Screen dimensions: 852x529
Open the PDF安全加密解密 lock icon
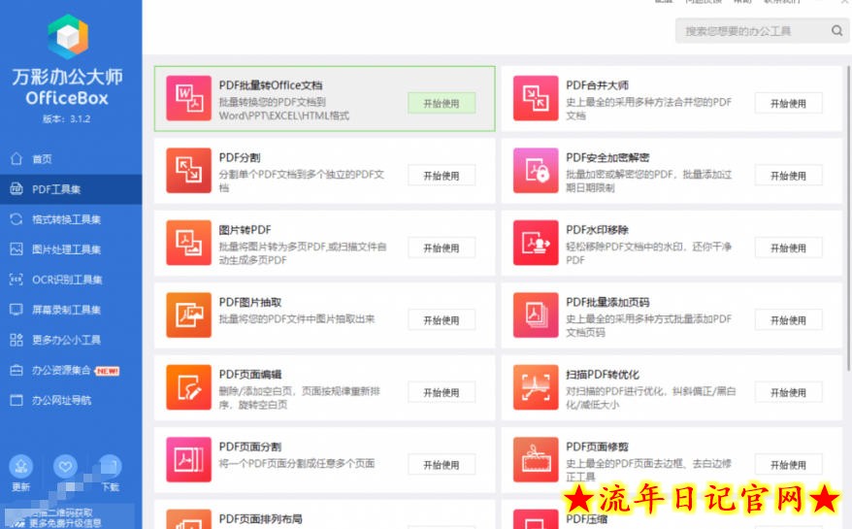pyautogui.click(x=536, y=170)
